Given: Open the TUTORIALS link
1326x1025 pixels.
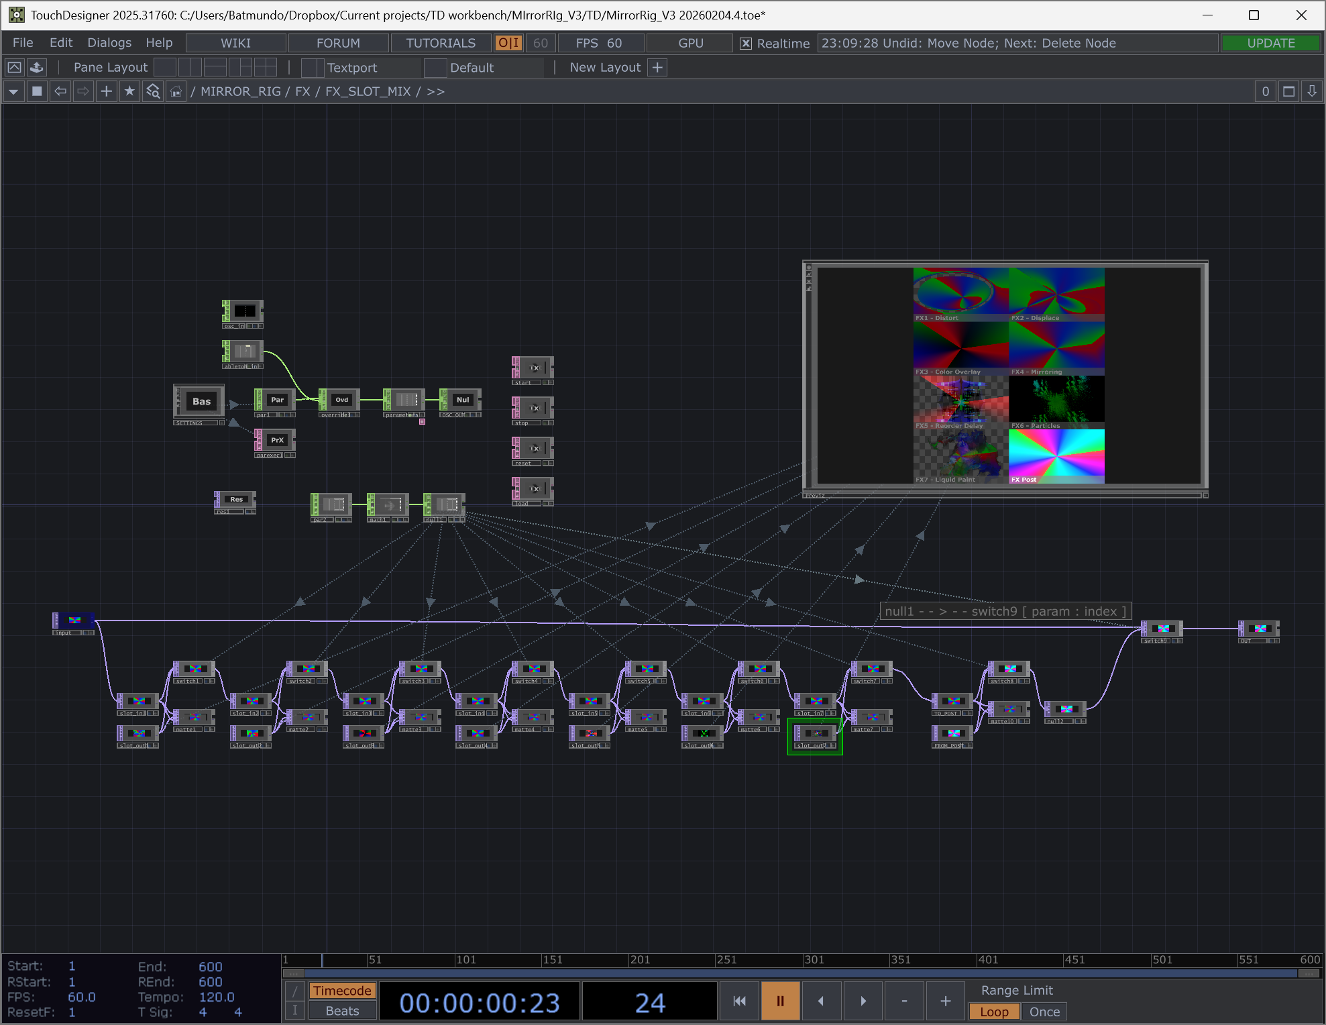Looking at the screenshot, I should pos(440,43).
